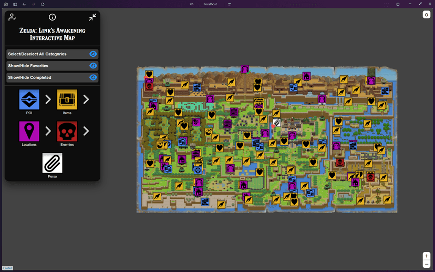Click the map zoom in plus button
The image size is (435, 272).
(427, 256)
